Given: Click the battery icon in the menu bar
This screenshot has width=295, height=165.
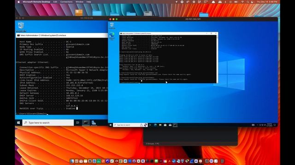Looking at the screenshot, I should 236,2.
